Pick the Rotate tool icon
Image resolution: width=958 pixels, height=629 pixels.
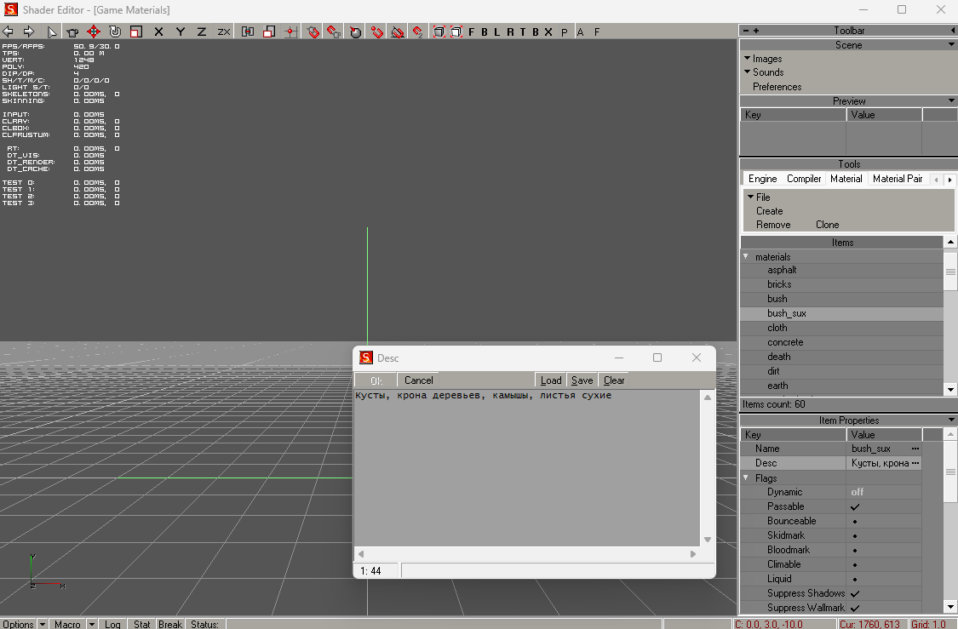(115, 31)
